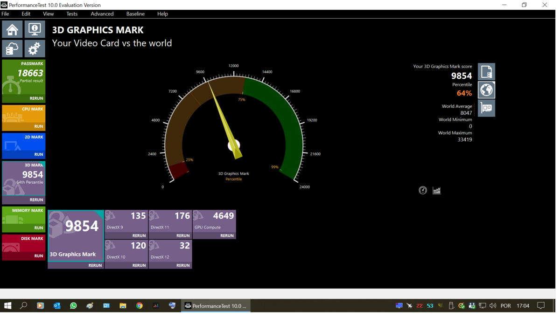The width and height of the screenshot is (560, 318).
Task: Select the video card comparison icon
Action: pos(486,108)
